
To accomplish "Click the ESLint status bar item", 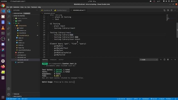I will coord(162,99).
